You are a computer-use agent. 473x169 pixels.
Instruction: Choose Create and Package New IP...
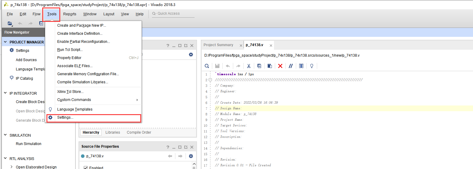[93, 25]
